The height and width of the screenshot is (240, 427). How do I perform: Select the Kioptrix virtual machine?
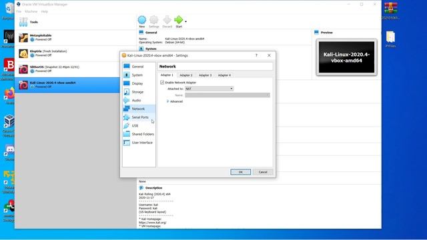[x=75, y=53]
